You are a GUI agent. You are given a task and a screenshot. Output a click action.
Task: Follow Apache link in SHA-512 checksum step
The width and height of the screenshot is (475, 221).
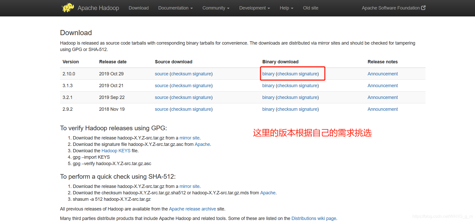pos(268,193)
